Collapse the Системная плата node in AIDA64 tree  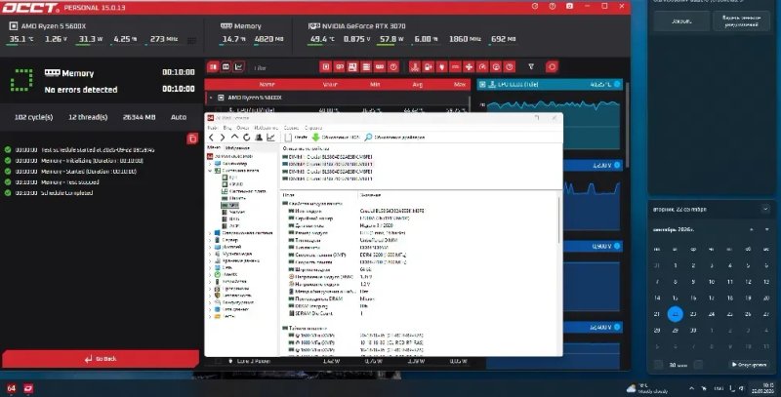(210, 170)
